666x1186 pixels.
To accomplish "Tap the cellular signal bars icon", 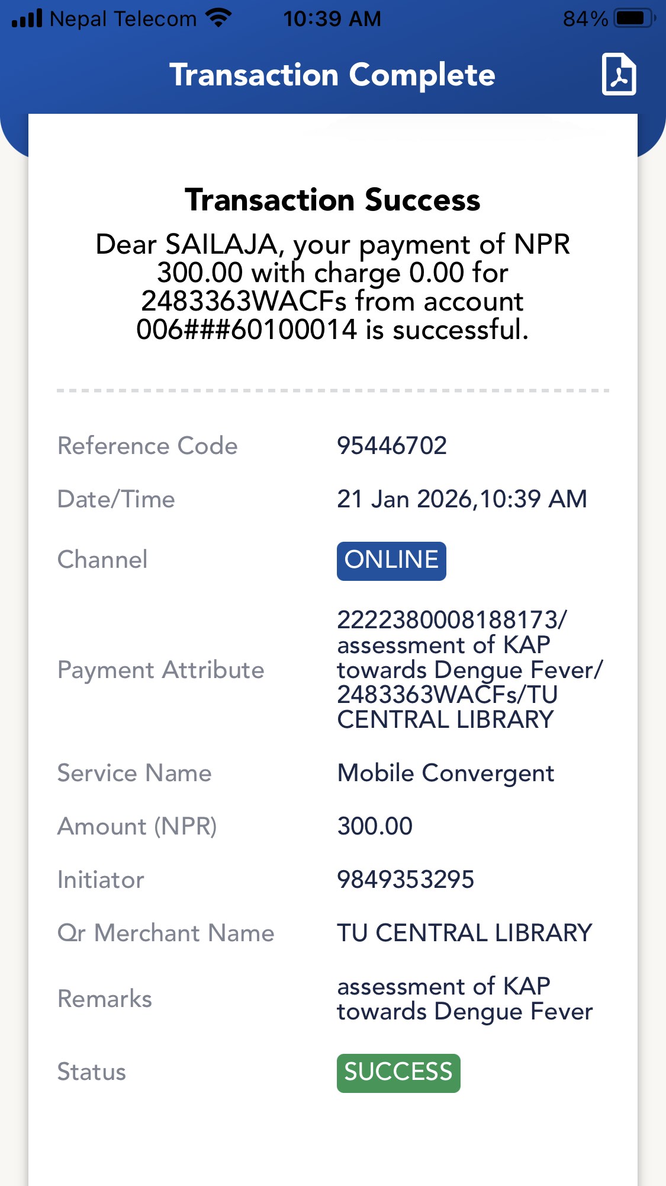I will click(27, 18).
